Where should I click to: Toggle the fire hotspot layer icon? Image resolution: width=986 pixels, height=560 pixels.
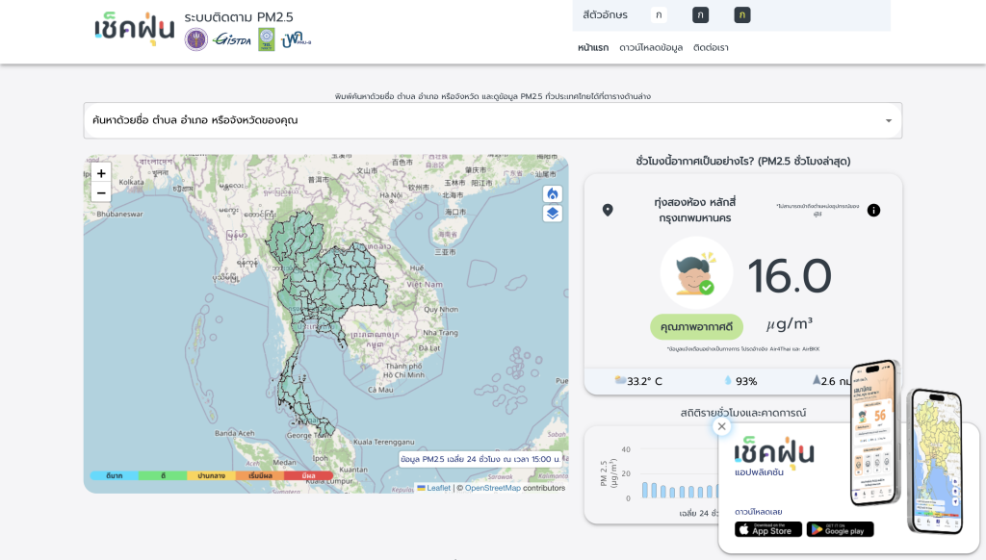point(552,193)
